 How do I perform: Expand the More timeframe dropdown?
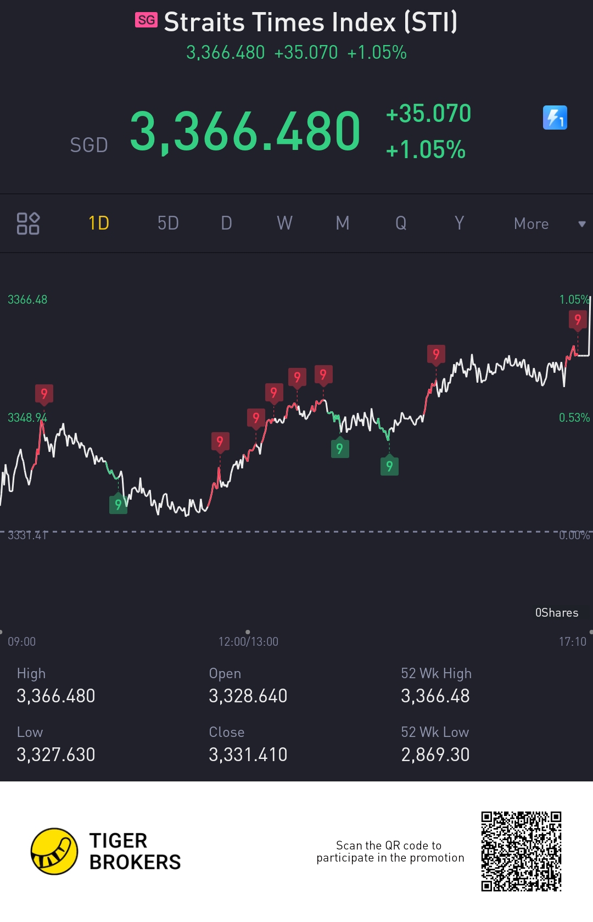(x=531, y=224)
